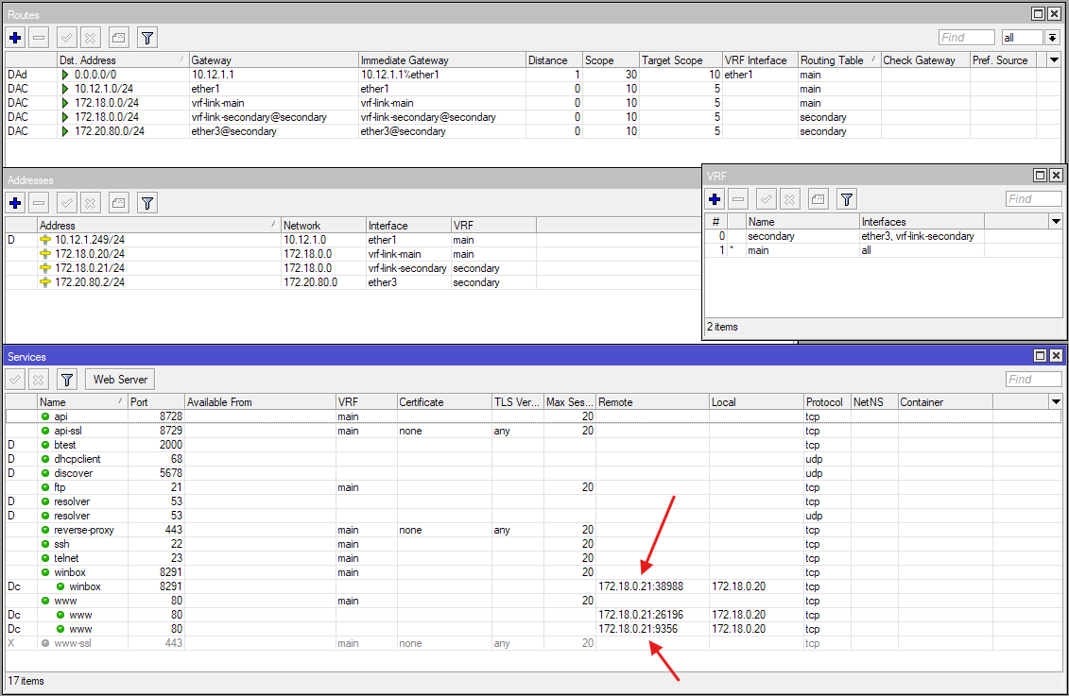Add a new address with the plus icon

click(16, 202)
